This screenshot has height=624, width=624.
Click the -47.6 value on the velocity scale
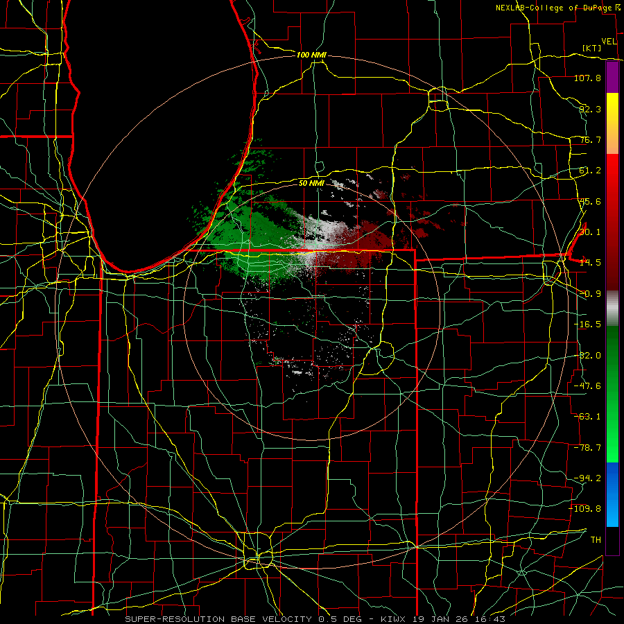pos(587,386)
